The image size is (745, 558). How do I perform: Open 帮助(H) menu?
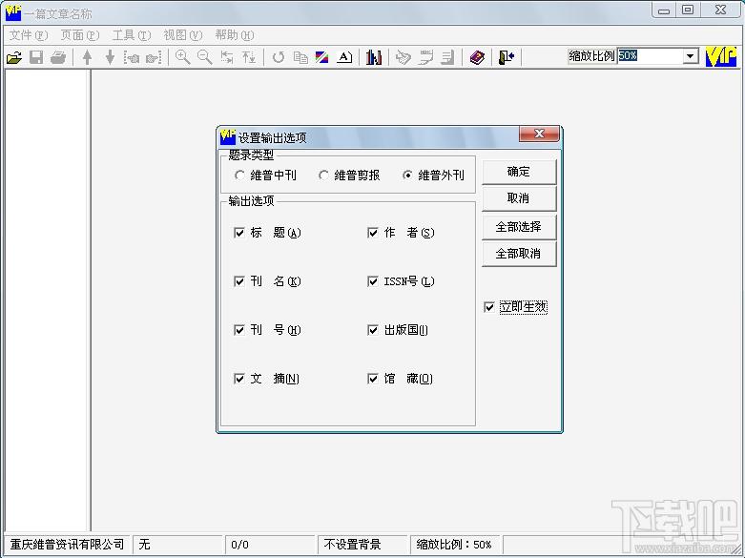tap(235, 35)
